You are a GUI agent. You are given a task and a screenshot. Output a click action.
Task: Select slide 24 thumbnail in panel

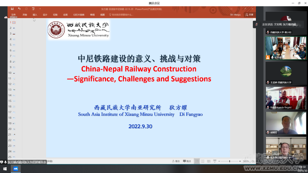click(14, 151)
